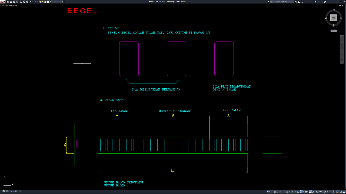Click the MODEL space button in the status bar

tap(270, 192)
